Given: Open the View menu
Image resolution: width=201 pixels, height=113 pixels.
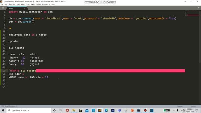Looking at the screenshot, I should [23, 4].
